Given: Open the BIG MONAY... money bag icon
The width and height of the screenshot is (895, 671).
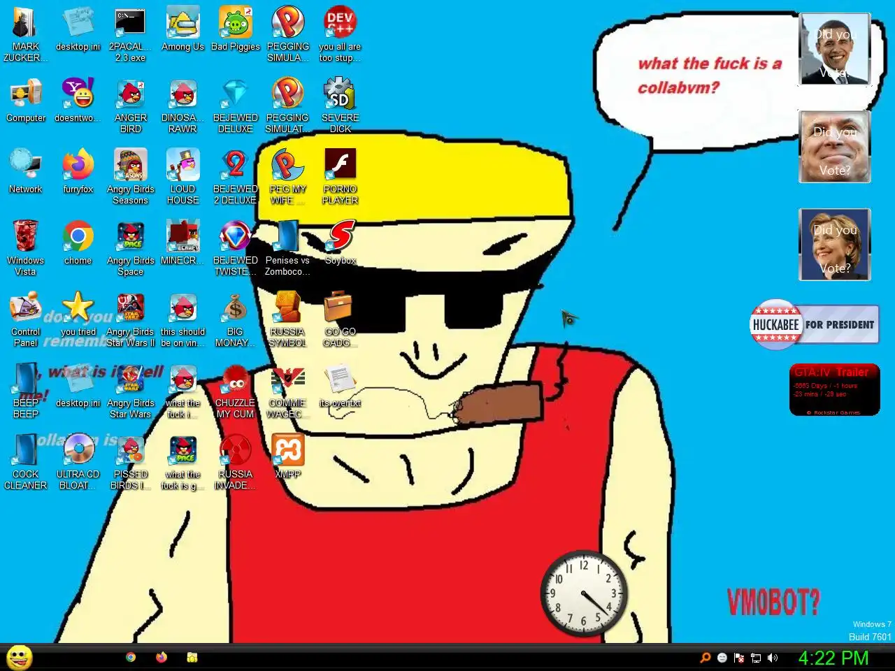Looking at the screenshot, I should coord(236,319).
